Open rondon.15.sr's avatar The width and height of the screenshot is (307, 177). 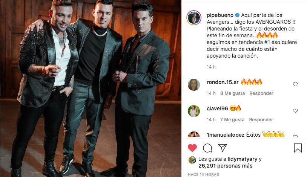pos(194,85)
